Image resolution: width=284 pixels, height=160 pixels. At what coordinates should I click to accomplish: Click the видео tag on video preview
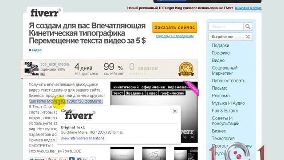[152, 93]
